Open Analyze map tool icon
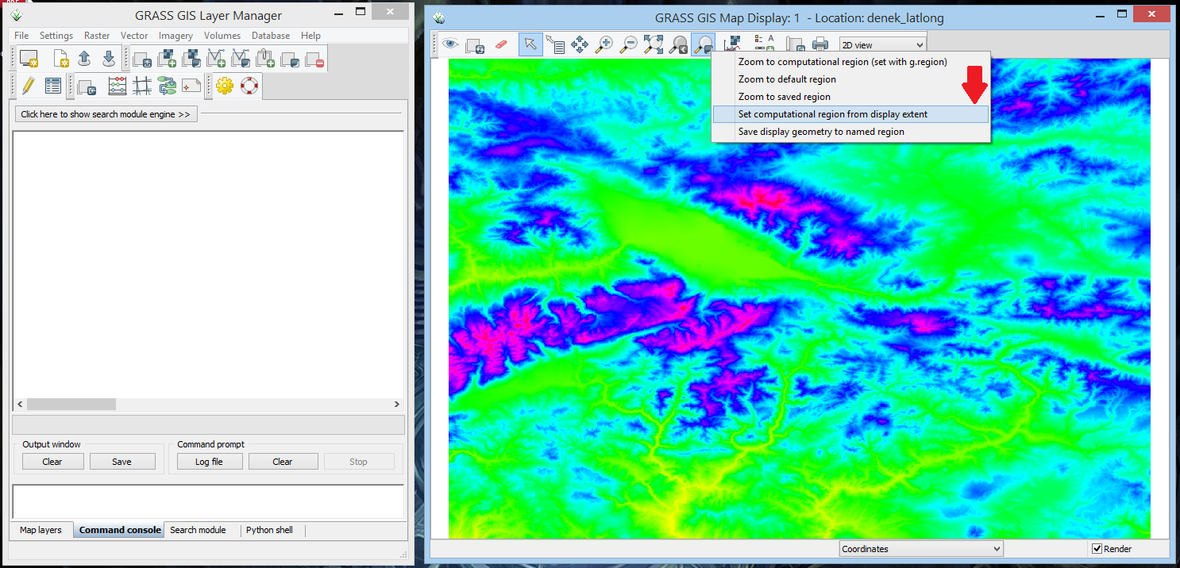 (x=732, y=43)
